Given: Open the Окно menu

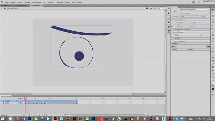Looking at the screenshot, I should tap(74, 2).
